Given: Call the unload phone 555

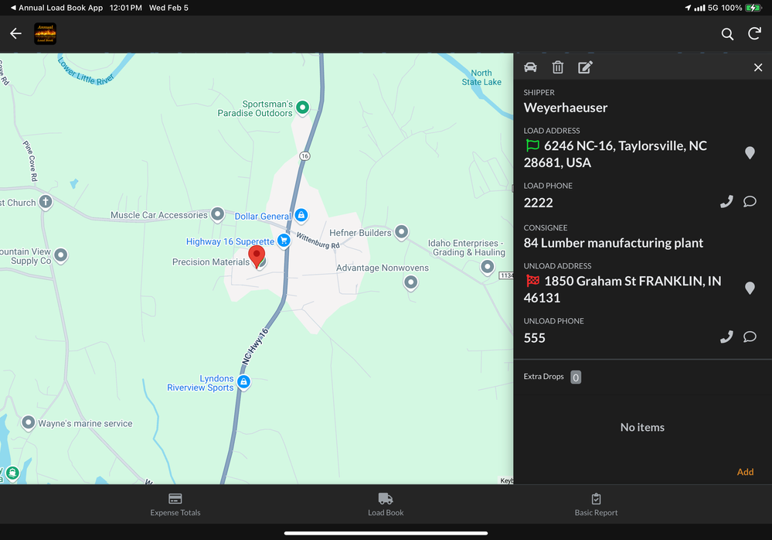Looking at the screenshot, I should [x=726, y=337].
